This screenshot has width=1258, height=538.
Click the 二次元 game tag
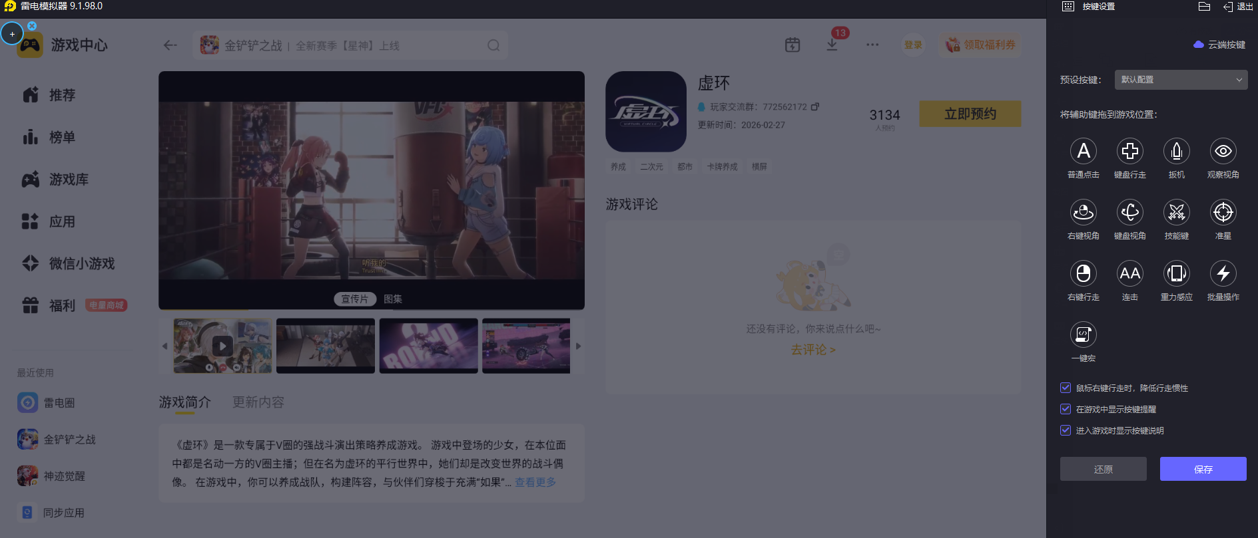651,167
